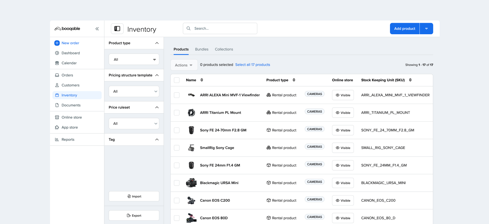The height and width of the screenshot is (224, 489).
Task: Check the SmallRig Sony Cage row
Action: [x=177, y=148]
